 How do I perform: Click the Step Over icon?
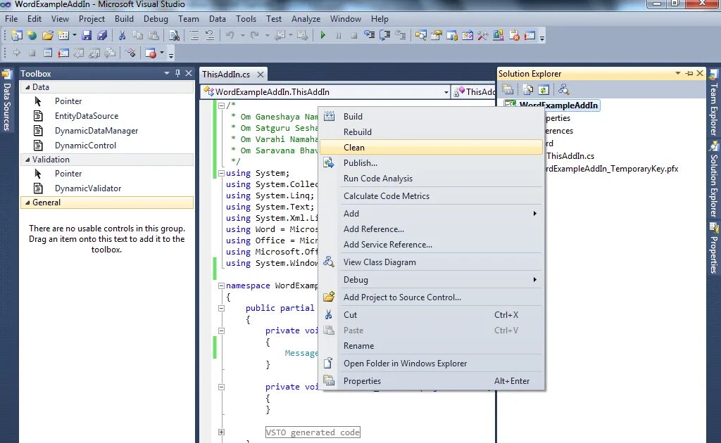(x=385, y=35)
